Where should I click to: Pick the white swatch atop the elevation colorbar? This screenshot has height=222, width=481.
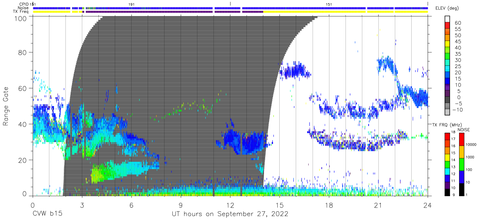447,19
